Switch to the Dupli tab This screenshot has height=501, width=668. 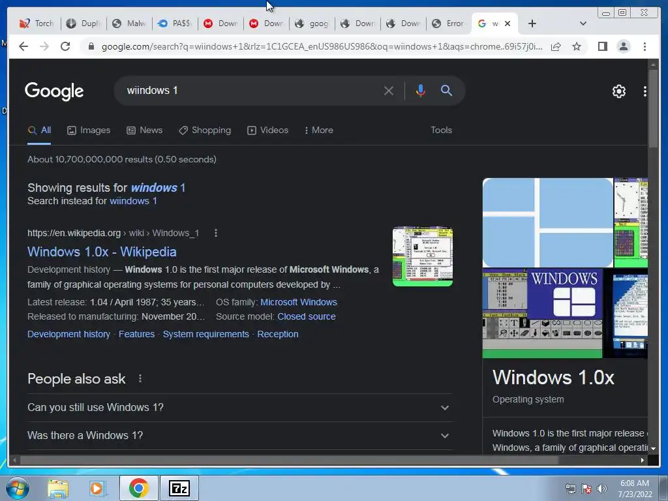(83, 23)
